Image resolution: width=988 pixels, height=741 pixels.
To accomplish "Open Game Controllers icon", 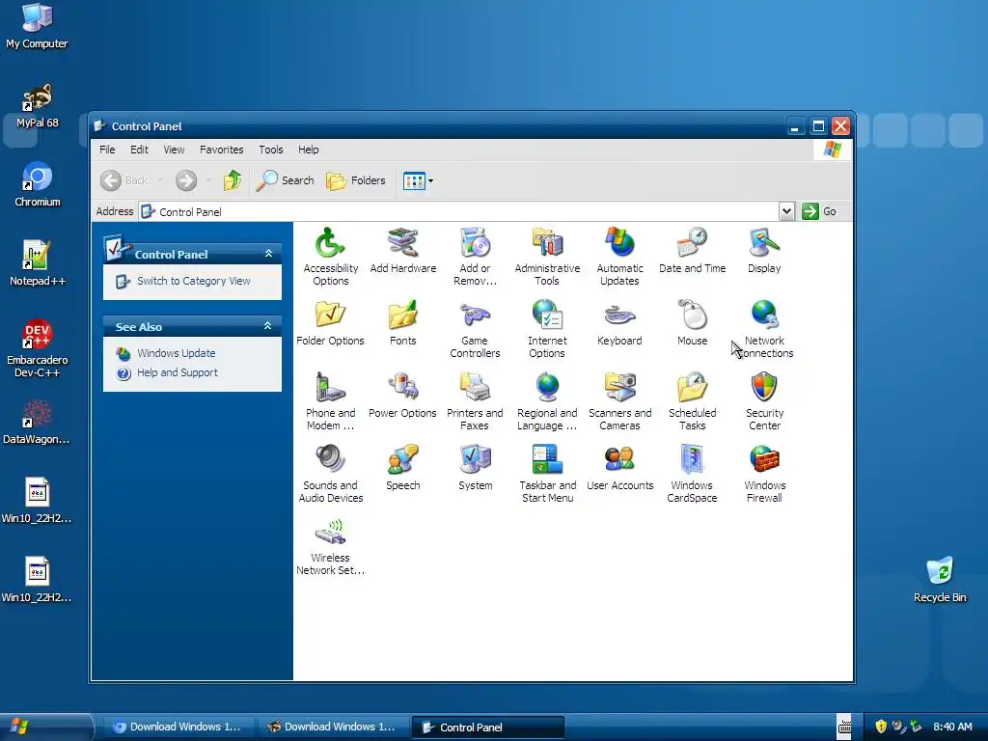I will tap(475, 328).
